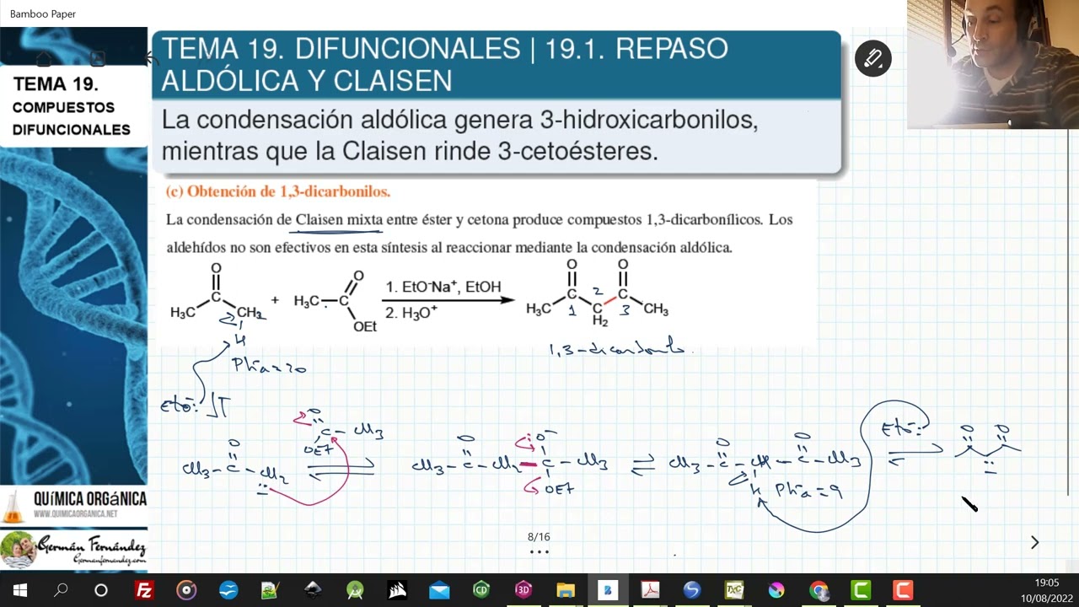The width and height of the screenshot is (1079, 607).
Task: Open the green CD app in taskbar
Action: click(481, 590)
